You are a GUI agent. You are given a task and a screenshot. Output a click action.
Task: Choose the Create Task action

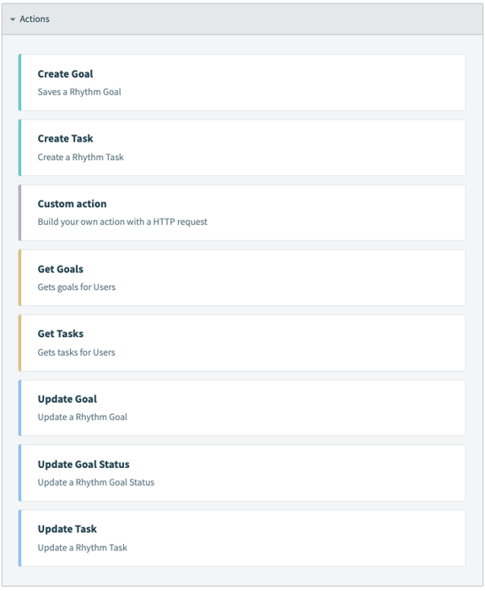click(242, 148)
